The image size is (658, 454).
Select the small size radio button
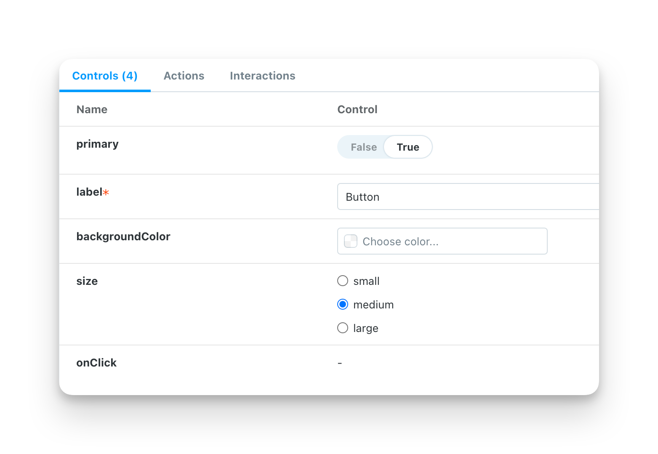(343, 281)
